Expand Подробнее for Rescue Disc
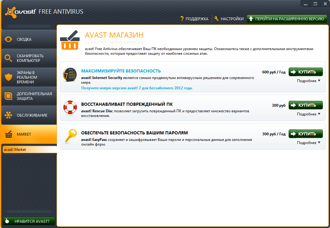Image resolution: width=330 pixels, height=228 pixels. (309, 114)
